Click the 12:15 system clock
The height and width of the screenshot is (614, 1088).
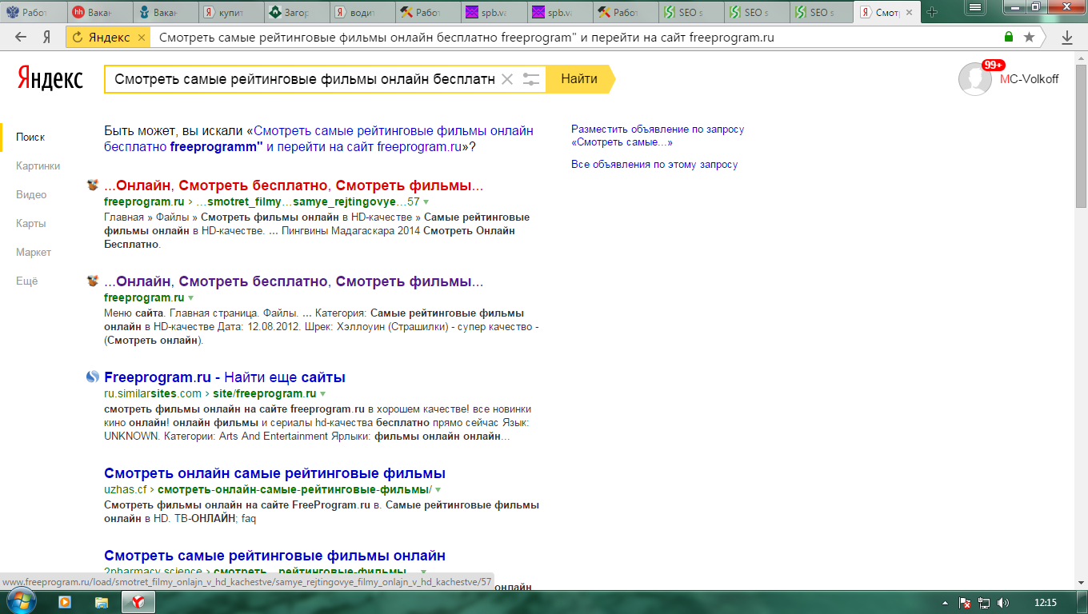pos(1046,602)
